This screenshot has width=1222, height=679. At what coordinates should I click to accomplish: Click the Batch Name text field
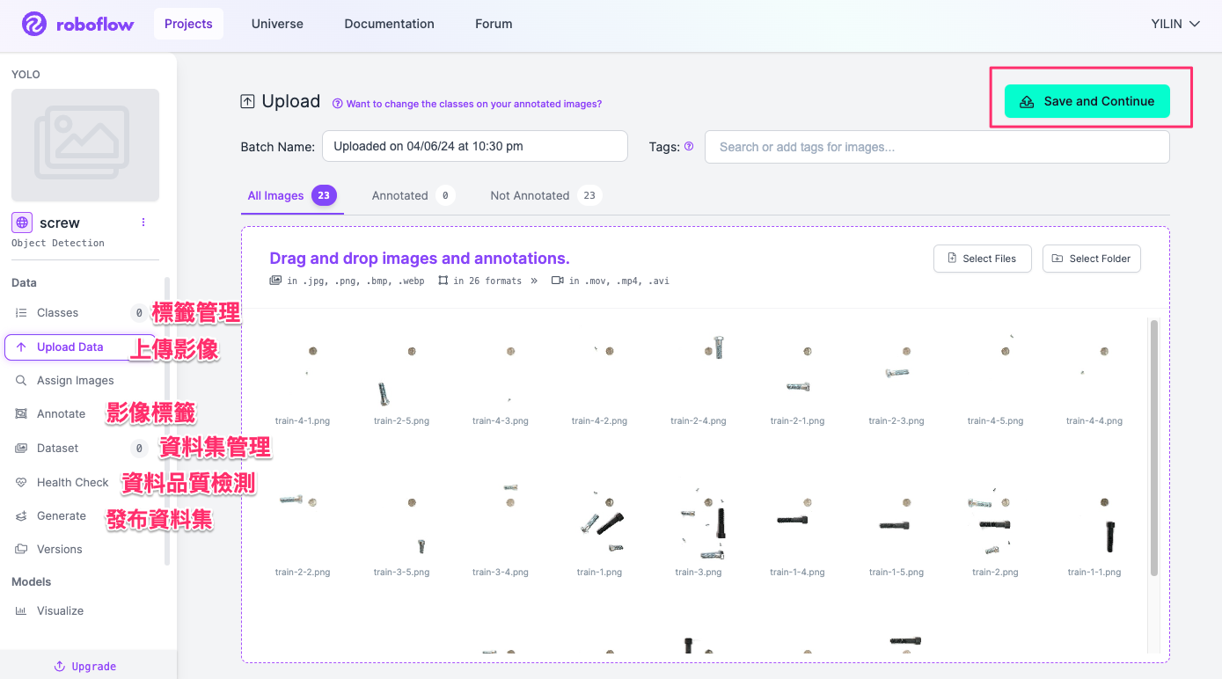pos(474,146)
